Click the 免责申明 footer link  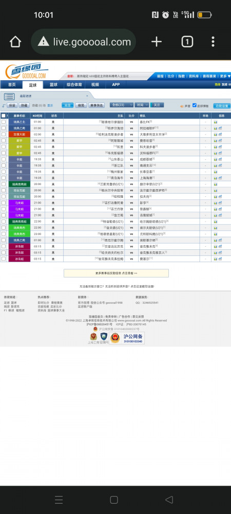[x=111, y=317]
